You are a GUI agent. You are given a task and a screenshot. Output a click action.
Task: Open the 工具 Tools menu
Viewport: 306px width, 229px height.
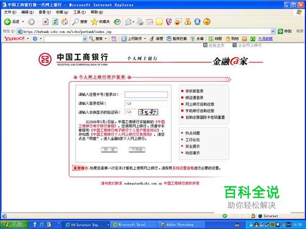click(x=80, y=12)
